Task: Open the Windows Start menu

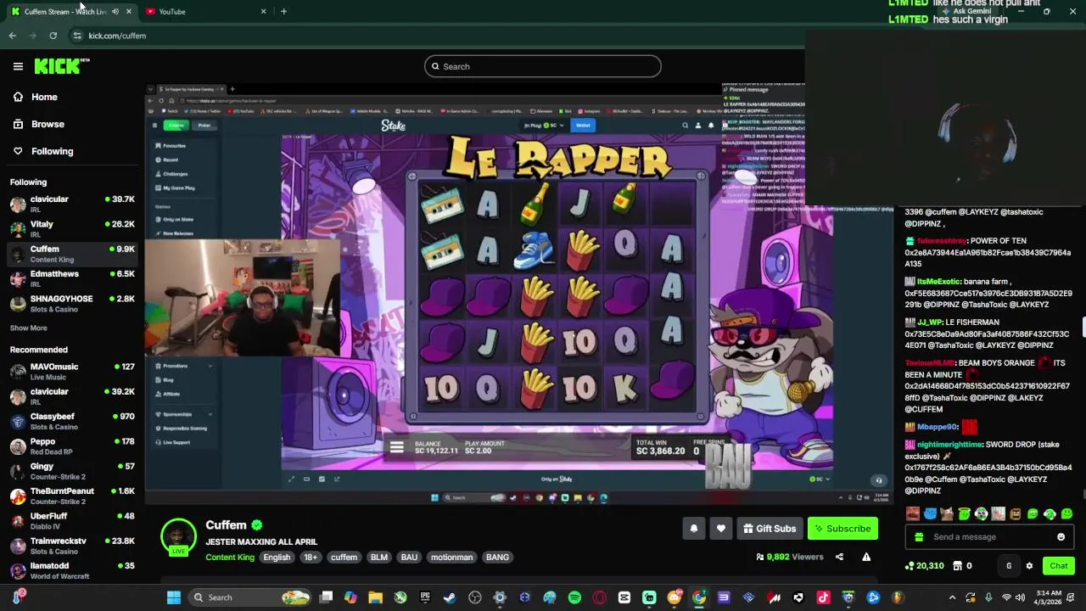Action: click(x=174, y=597)
